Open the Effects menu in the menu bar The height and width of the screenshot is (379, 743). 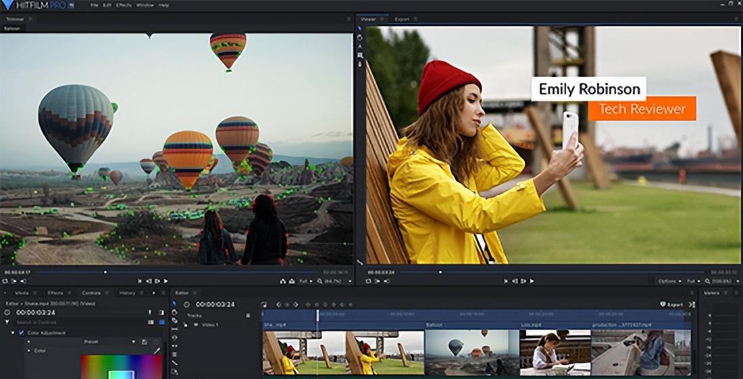tap(124, 5)
